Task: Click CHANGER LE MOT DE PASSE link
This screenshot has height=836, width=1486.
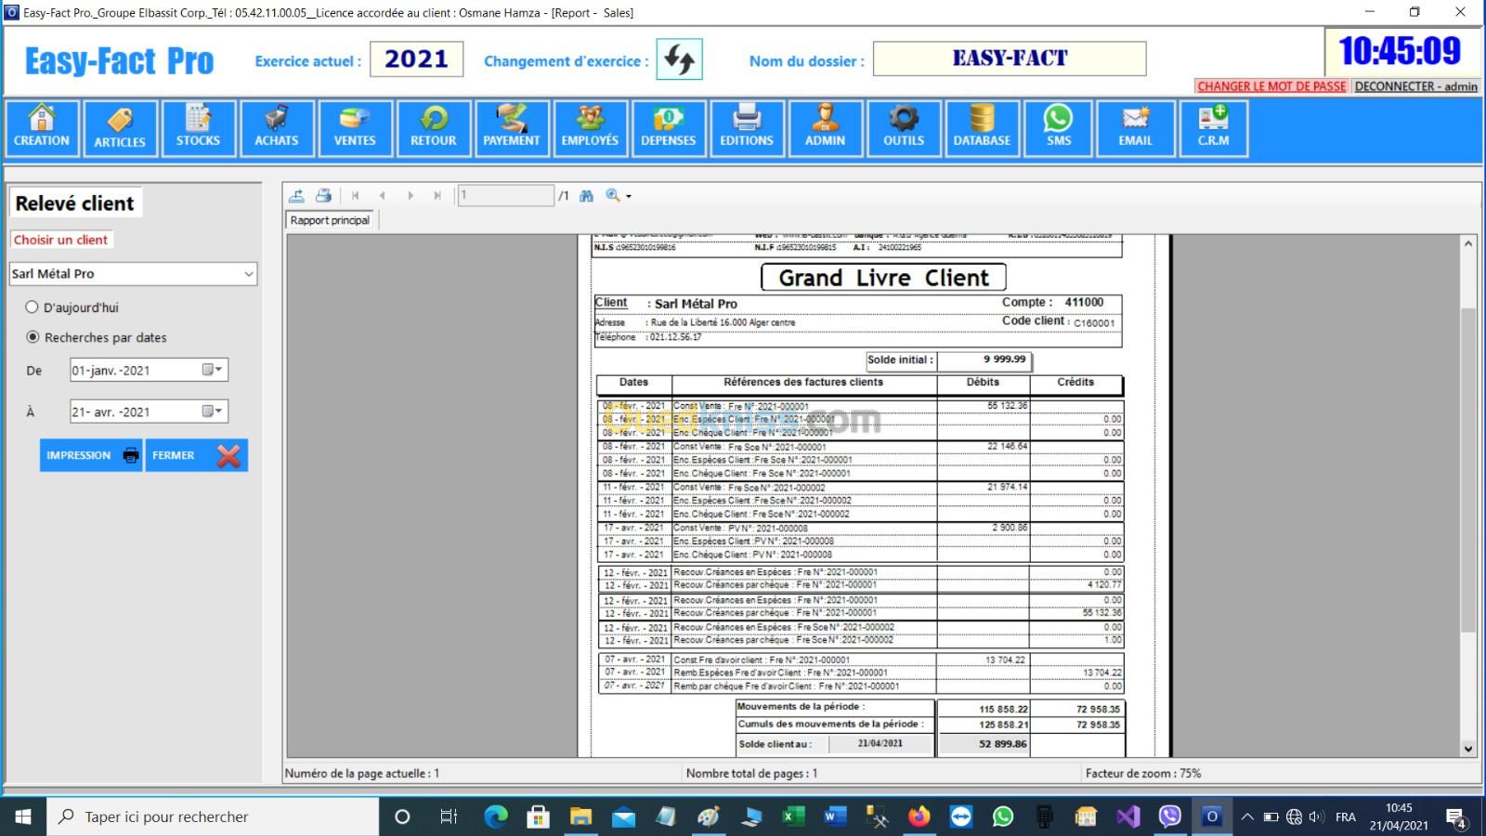Action: pyautogui.click(x=1271, y=86)
